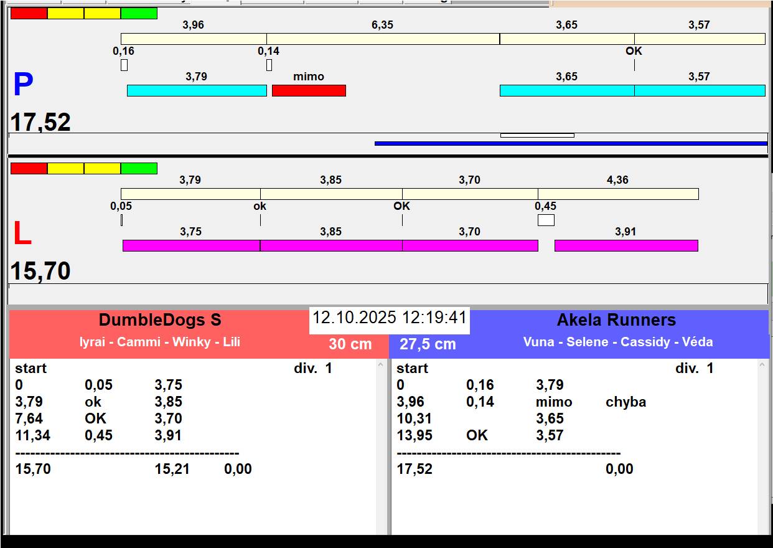This screenshot has height=548, width=773.
Task: Click the large 15,70 total in lane L
Action: 40,272
